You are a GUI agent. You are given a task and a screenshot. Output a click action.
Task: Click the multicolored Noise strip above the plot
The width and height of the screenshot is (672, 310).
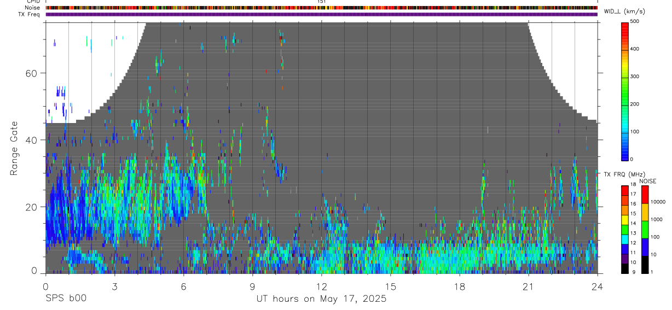[x=322, y=8]
